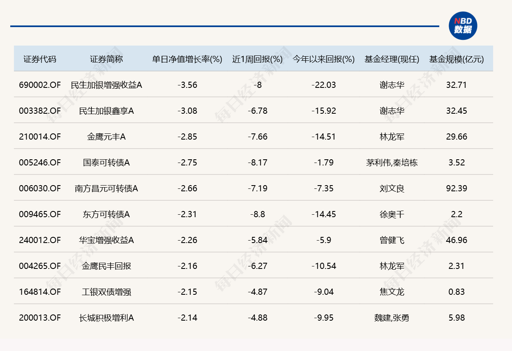
Task: Click fund name 民生加银增强收益A
Action: (x=106, y=85)
